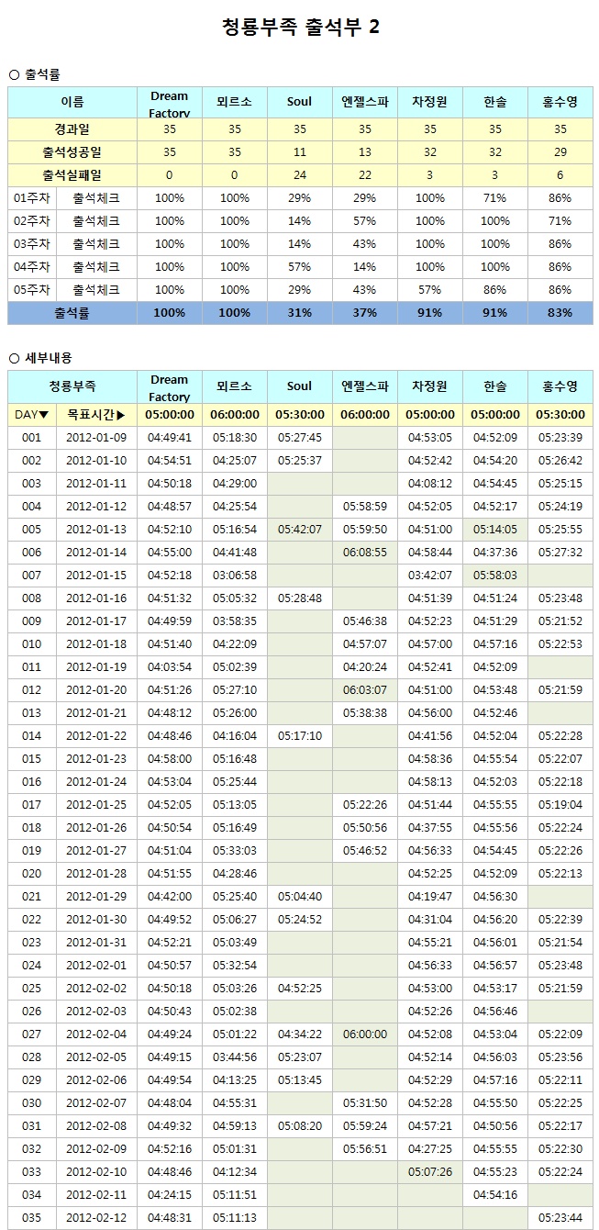Select the 83% total attendance cell
599x1230 pixels.
point(560,313)
